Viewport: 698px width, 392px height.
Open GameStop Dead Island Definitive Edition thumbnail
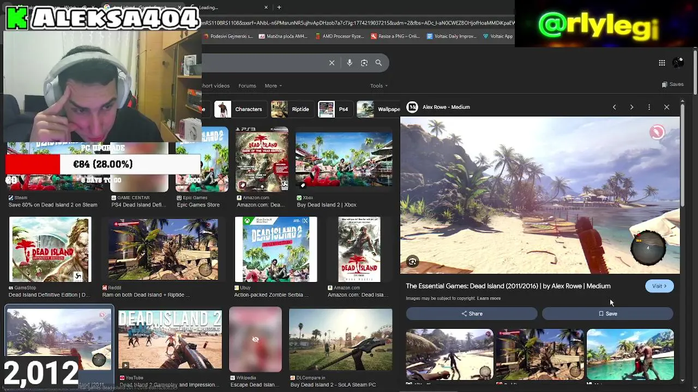(50, 250)
